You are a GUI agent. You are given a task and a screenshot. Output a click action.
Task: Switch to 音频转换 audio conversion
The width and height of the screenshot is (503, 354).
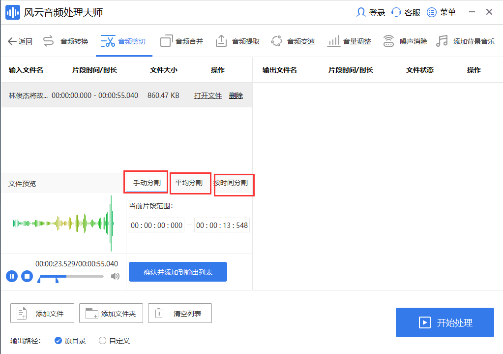pos(66,41)
